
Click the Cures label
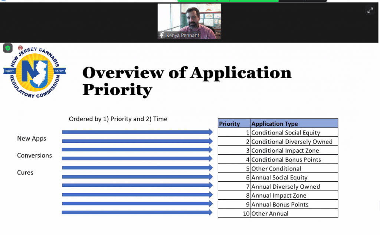click(25, 172)
